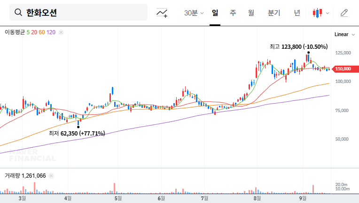This screenshot has height=203, width=359.
Task: Click the 7월 date axis label
Action: click(x=204, y=198)
